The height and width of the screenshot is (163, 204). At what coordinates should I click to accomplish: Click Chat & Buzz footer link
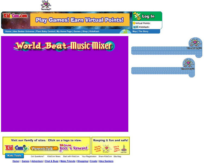[x=52, y=161]
